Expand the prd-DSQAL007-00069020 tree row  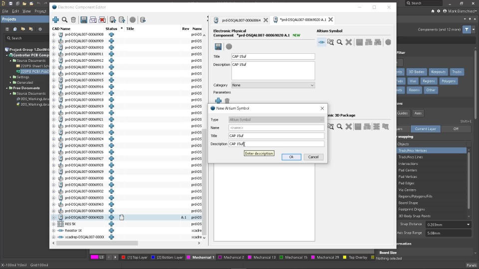54,218
